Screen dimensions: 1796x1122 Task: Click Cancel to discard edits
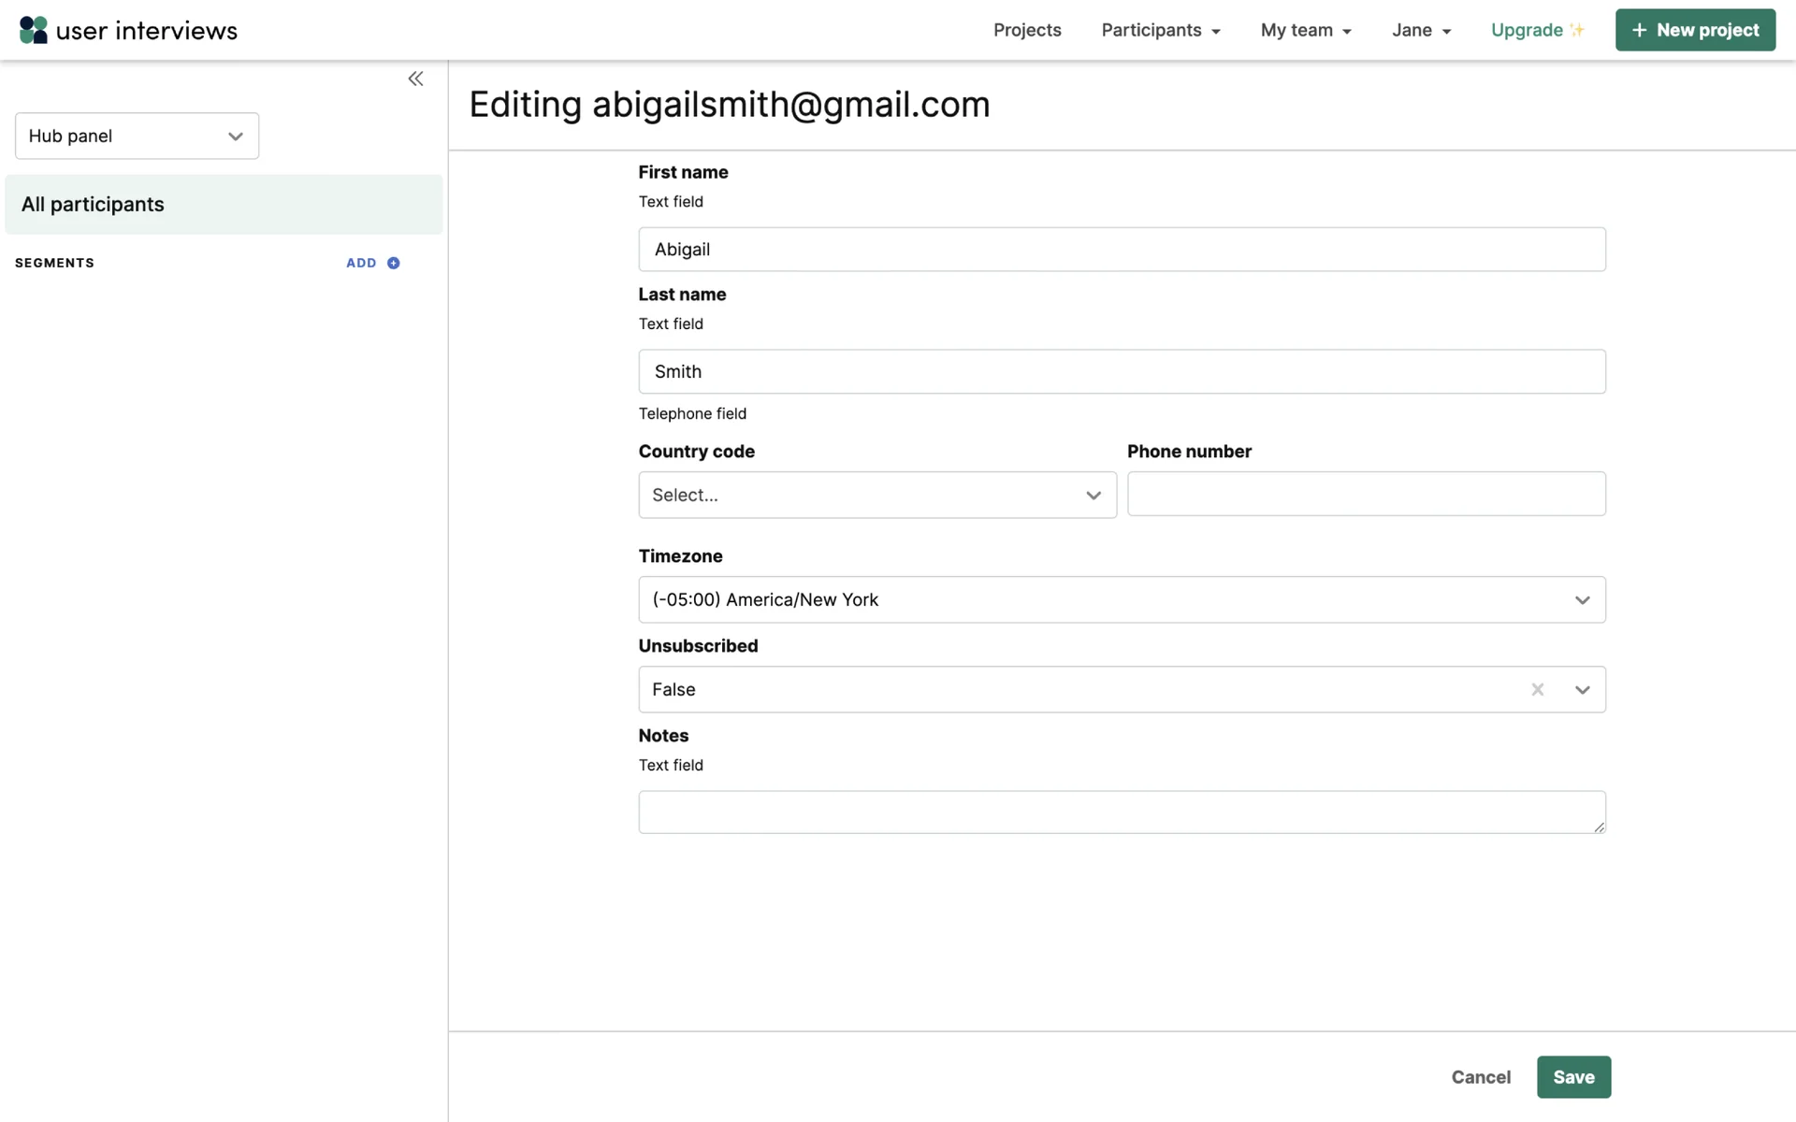tap(1480, 1077)
